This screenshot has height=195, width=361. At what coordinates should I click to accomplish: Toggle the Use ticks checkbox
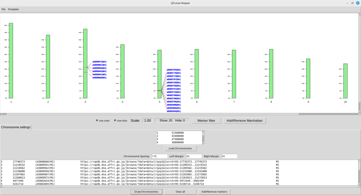pyautogui.click(x=115, y=121)
